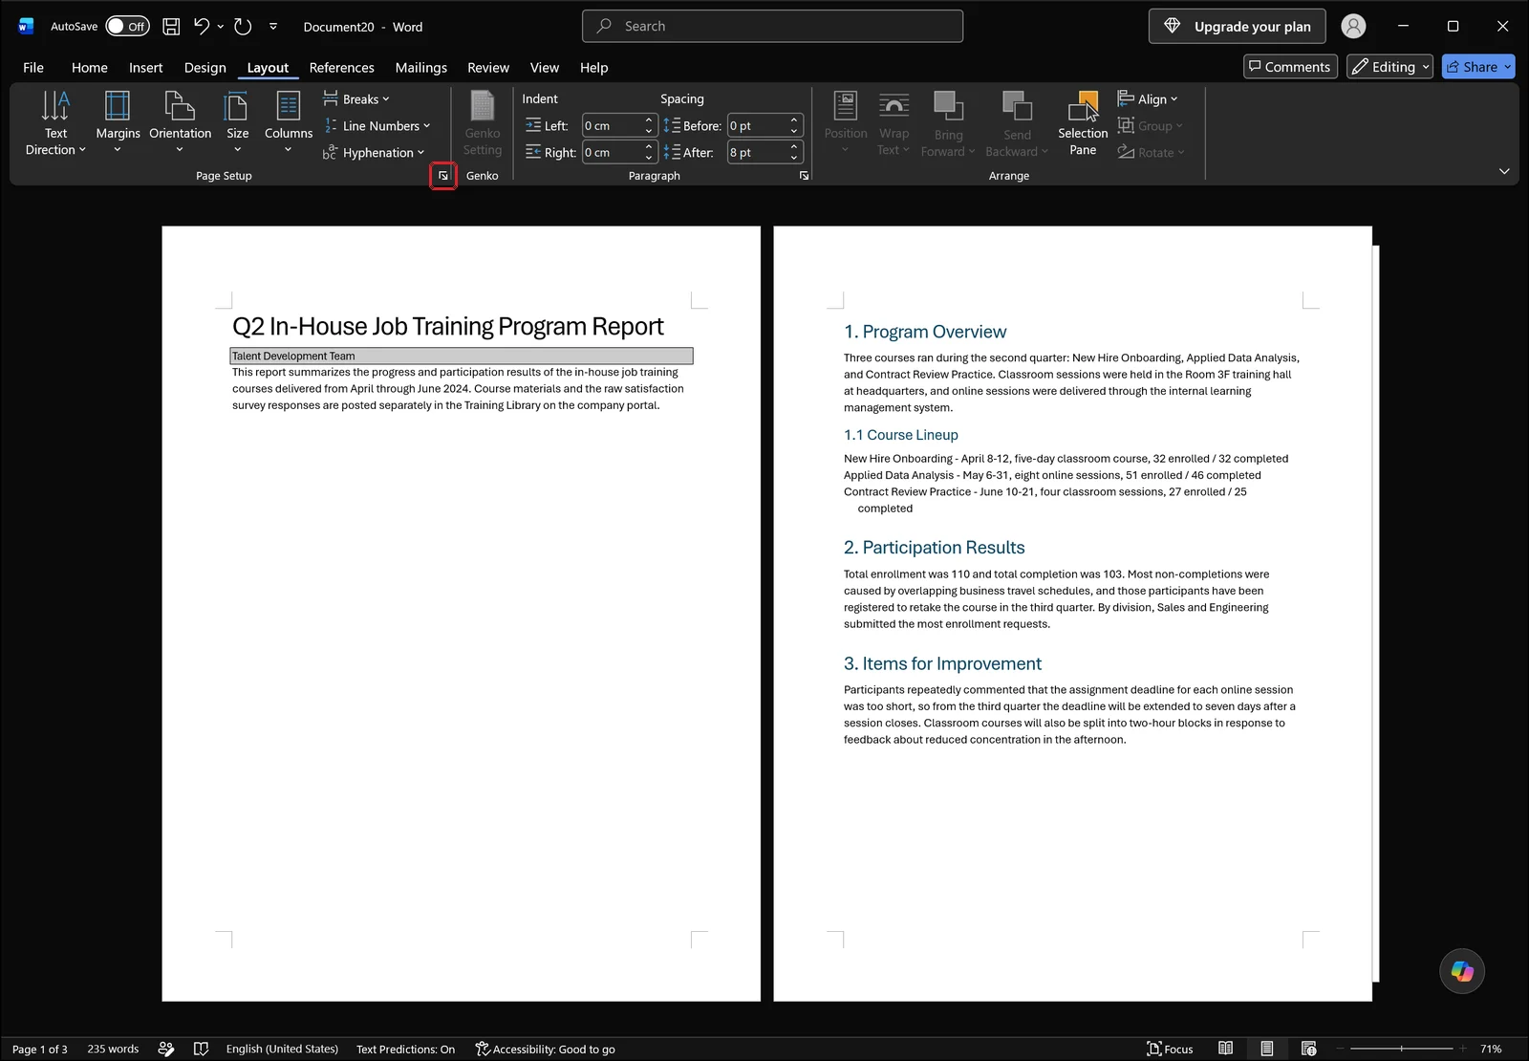Open the Comments pane

pos(1290,67)
